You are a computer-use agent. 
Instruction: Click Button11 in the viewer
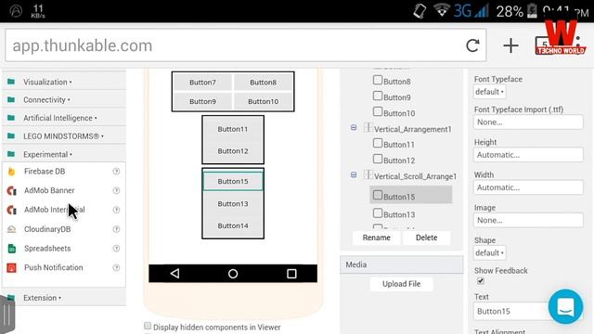pyautogui.click(x=233, y=129)
